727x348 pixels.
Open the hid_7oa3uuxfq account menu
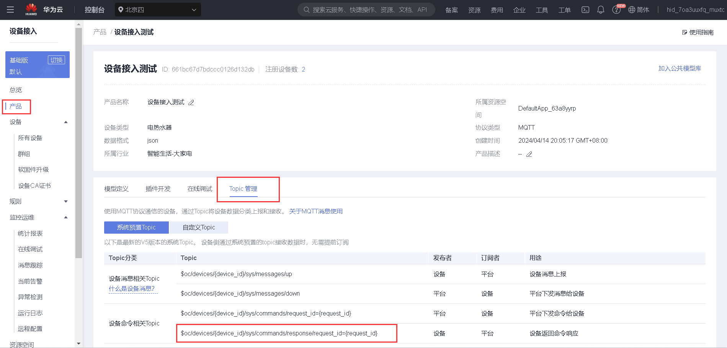695,10
